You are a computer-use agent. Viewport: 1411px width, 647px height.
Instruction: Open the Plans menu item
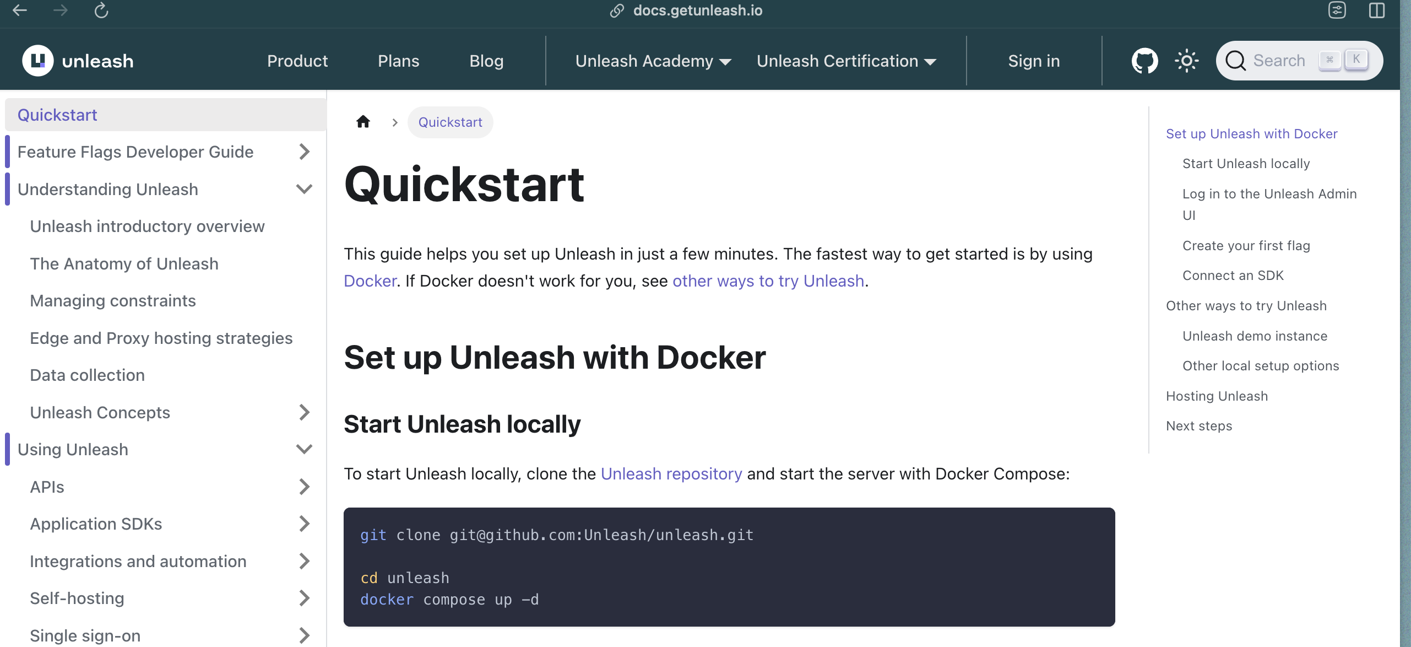[x=398, y=61]
